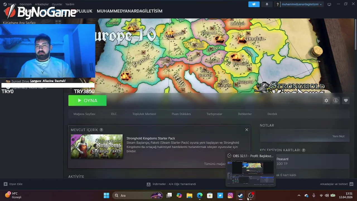Click the green OYNA play button

(87, 100)
